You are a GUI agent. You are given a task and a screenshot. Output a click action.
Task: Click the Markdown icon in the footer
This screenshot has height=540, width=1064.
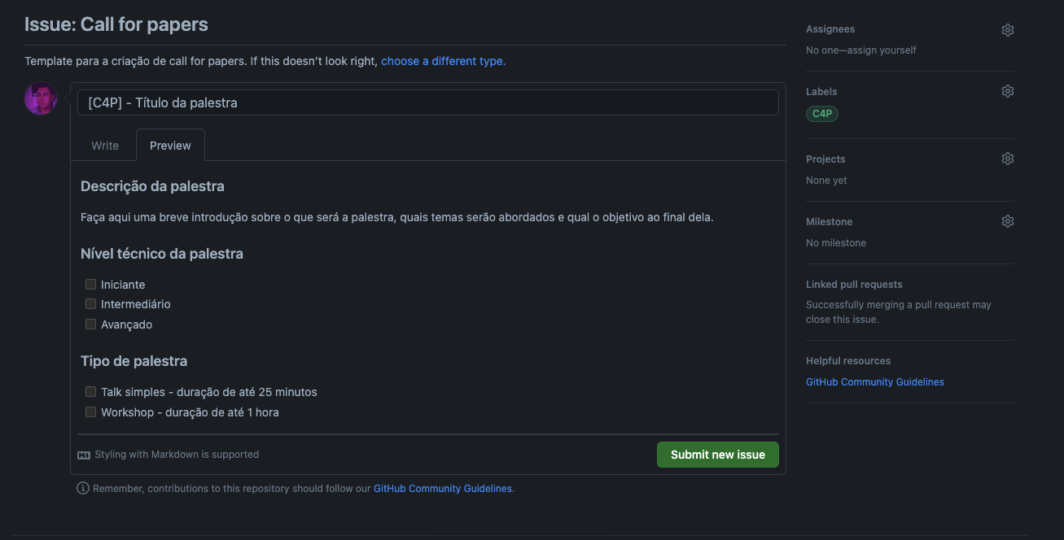click(x=84, y=455)
